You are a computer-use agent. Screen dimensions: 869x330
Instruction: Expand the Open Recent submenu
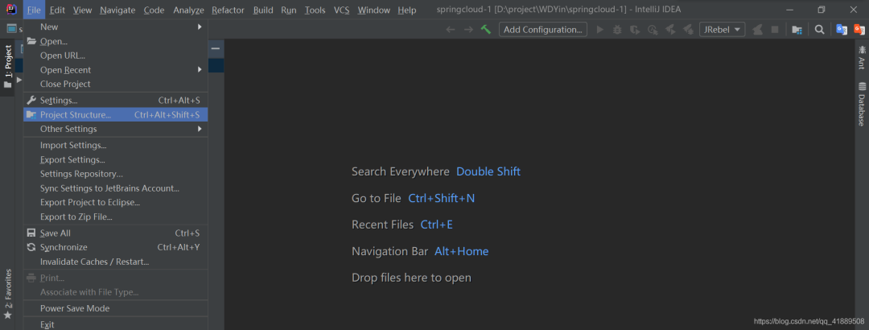click(115, 70)
